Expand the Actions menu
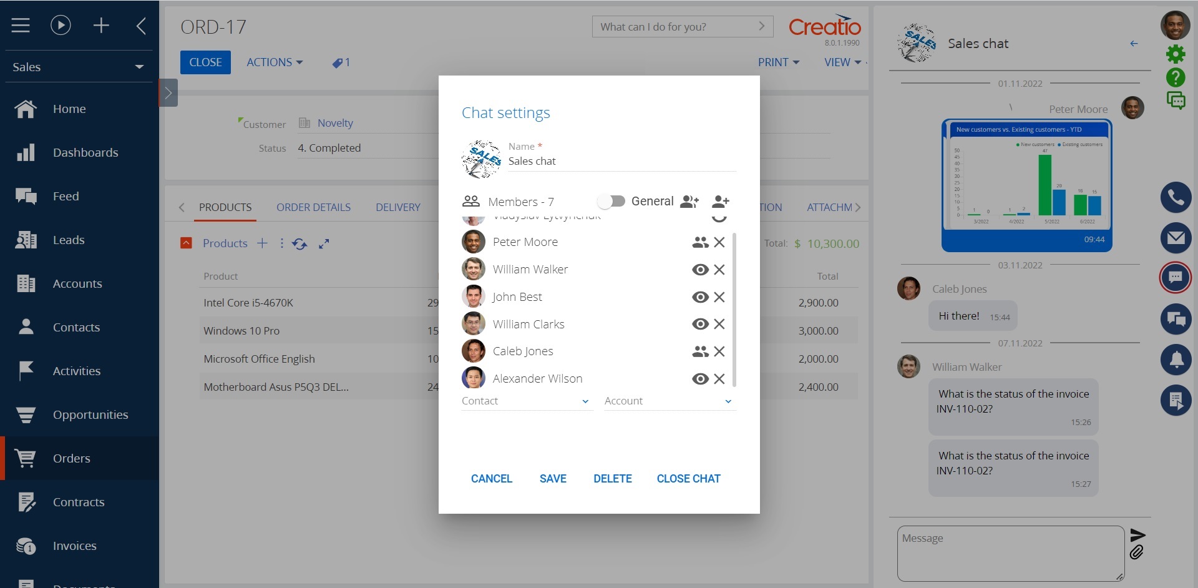The width and height of the screenshot is (1198, 588). (x=275, y=62)
